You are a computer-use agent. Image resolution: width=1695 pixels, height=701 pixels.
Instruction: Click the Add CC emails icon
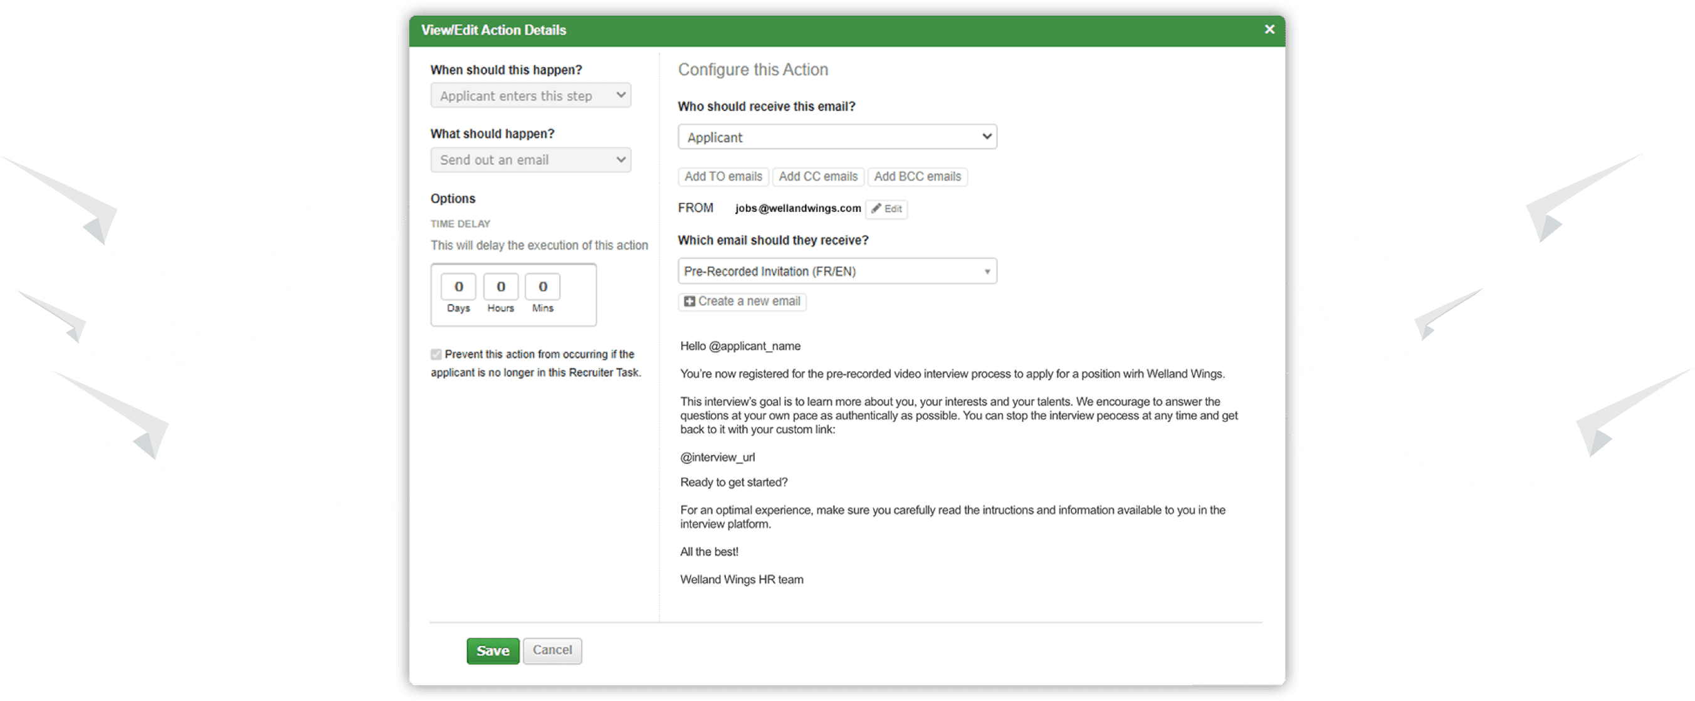[818, 176]
